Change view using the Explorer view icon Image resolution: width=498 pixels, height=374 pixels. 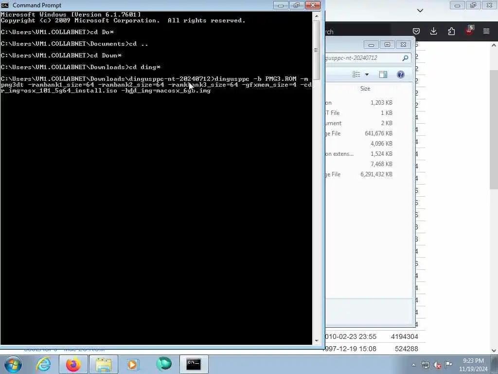tap(356, 75)
